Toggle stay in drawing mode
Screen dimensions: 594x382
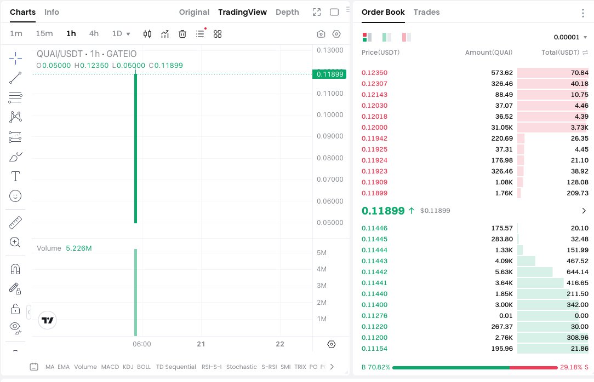[x=15, y=289]
